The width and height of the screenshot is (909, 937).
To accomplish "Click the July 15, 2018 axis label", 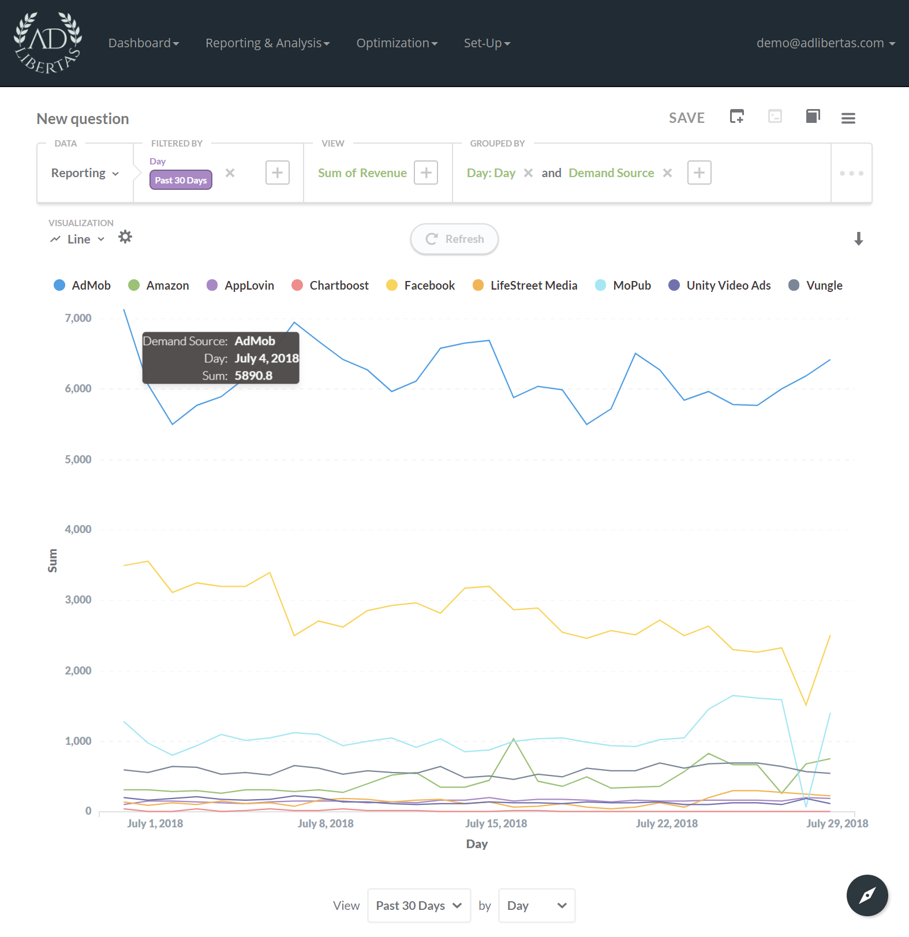I will pos(496,823).
